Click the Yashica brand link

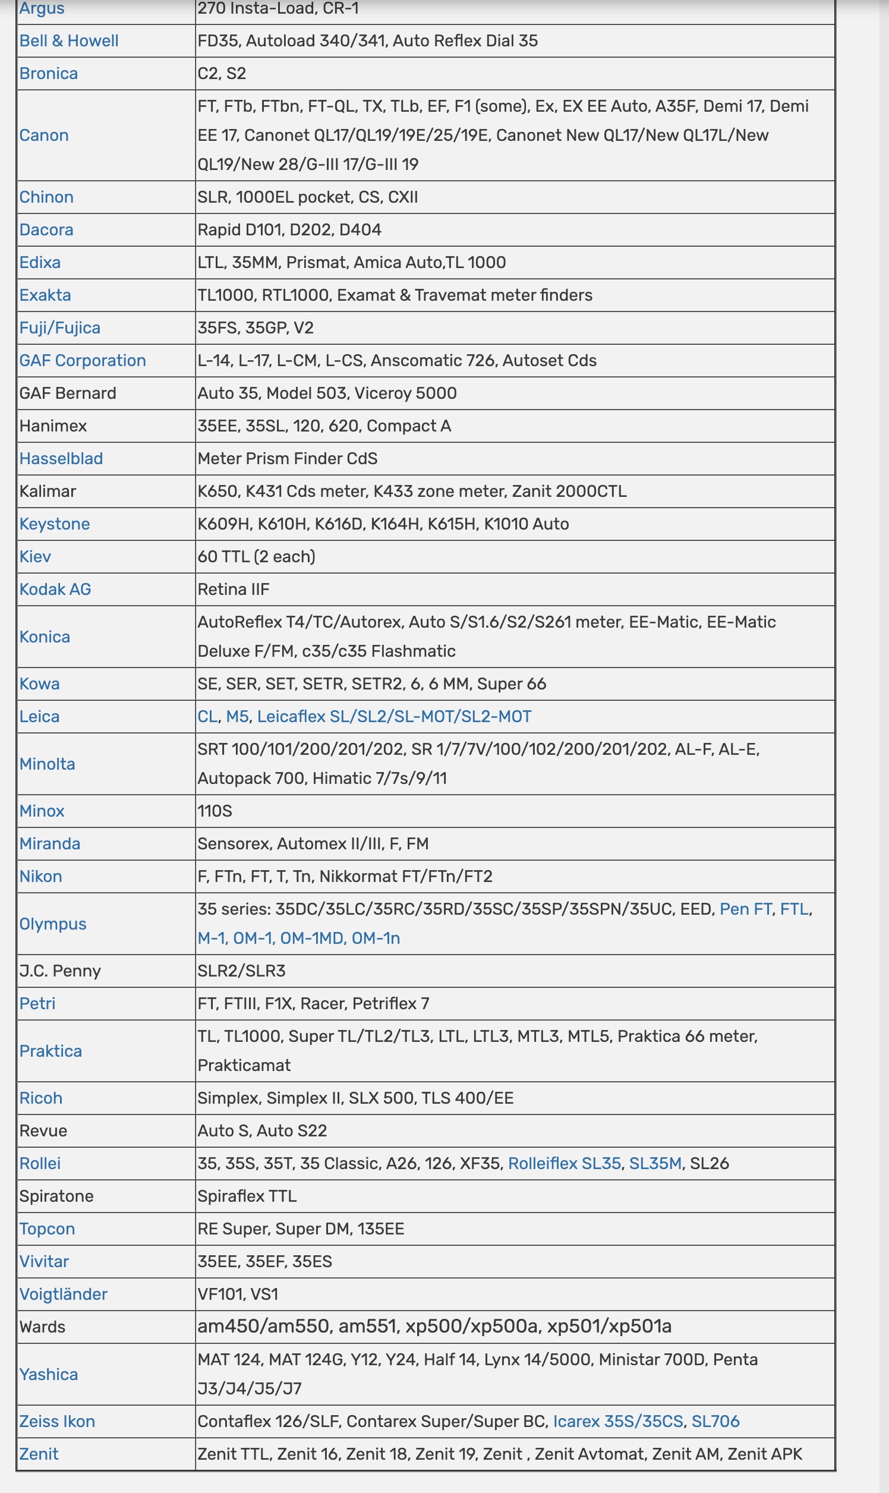point(49,1374)
